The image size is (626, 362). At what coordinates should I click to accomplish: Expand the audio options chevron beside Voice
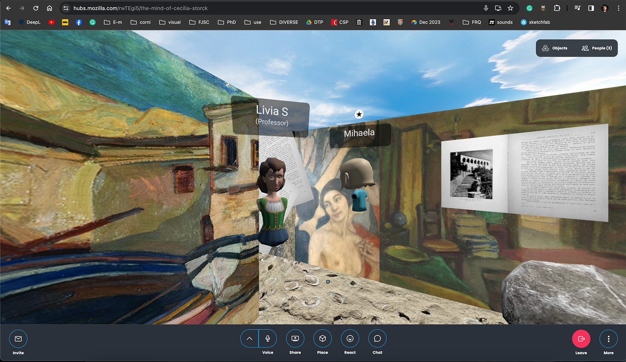(249, 339)
